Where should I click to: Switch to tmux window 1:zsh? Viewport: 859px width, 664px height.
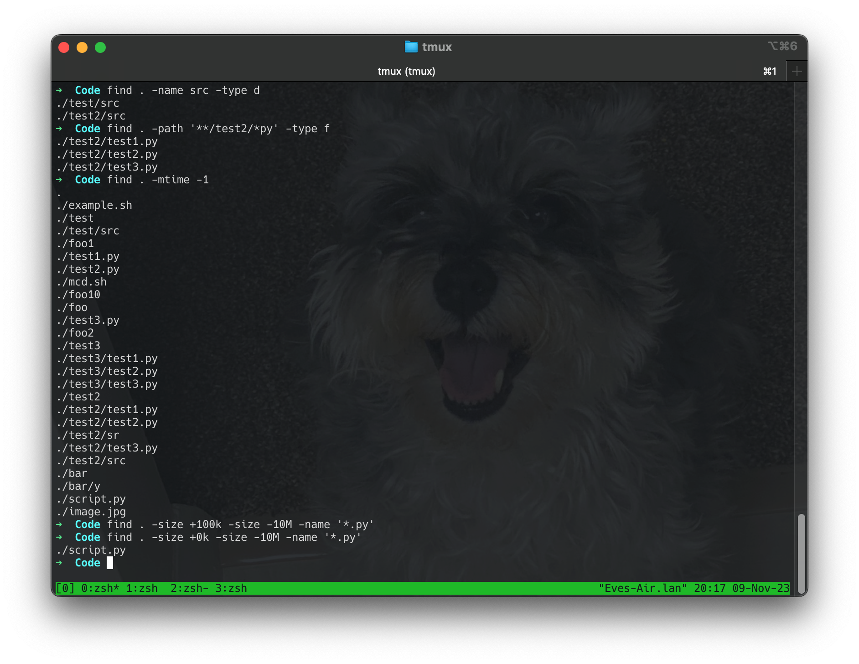141,588
